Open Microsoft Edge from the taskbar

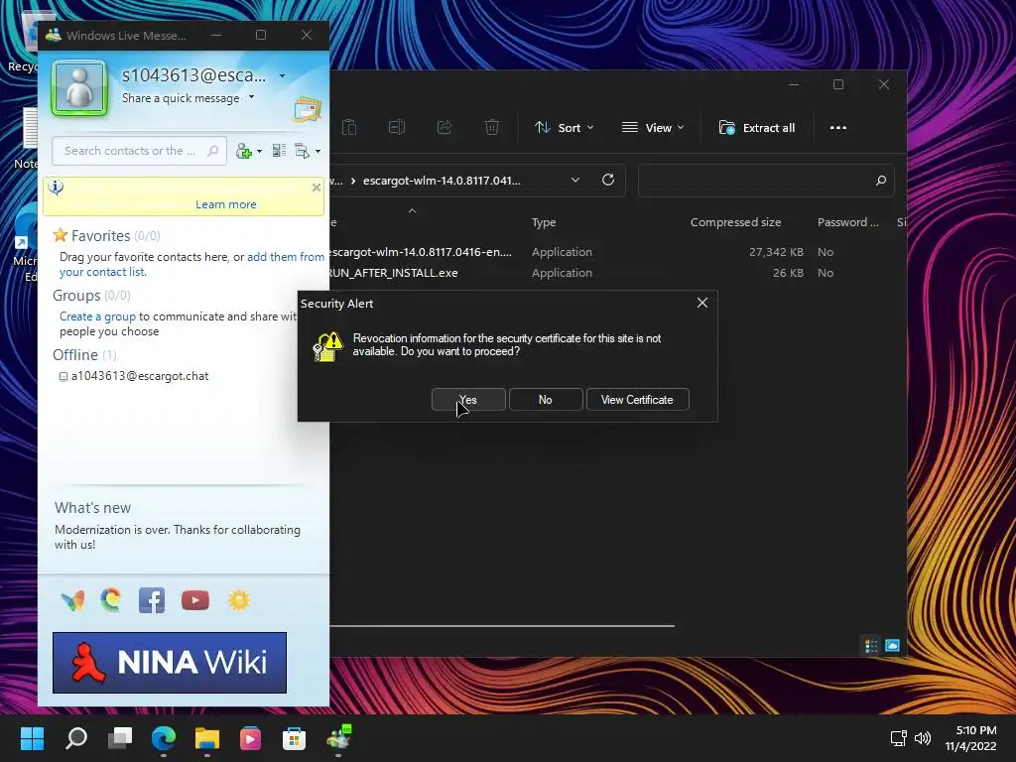[164, 738]
